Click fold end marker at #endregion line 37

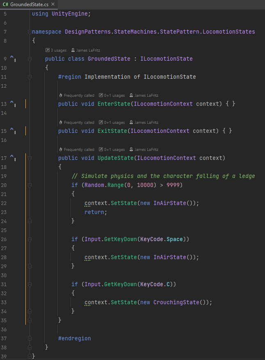[x=30, y=338]
